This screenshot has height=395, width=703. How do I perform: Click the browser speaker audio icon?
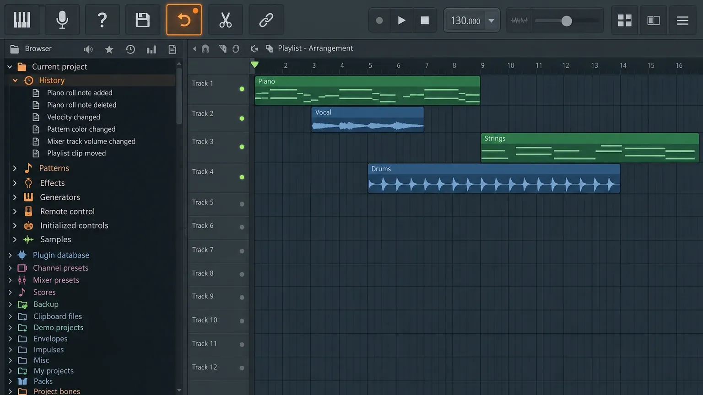point(88,49)
